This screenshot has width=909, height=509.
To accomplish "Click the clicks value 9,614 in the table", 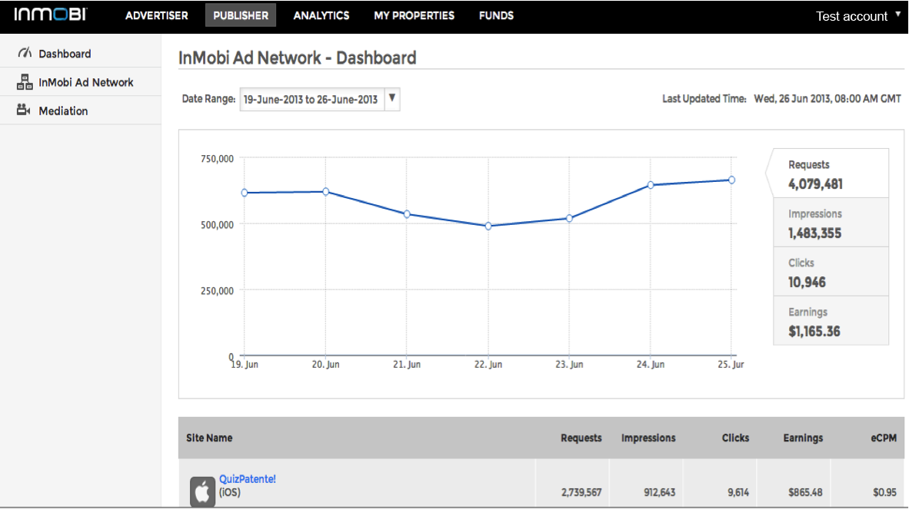I will tap(738, 492).
